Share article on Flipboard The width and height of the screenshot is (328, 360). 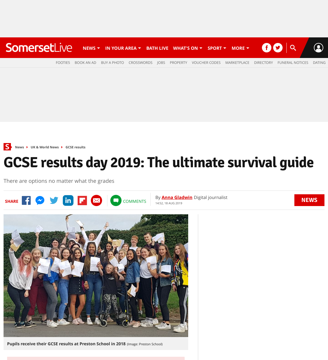[82, 200]
